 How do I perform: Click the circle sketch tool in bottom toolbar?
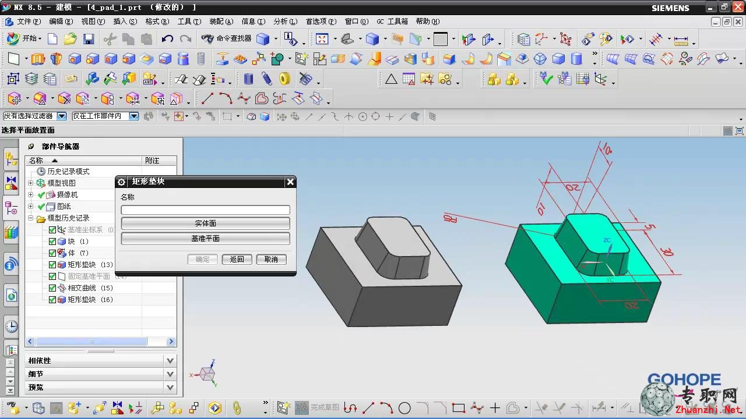tap(404, 408)
